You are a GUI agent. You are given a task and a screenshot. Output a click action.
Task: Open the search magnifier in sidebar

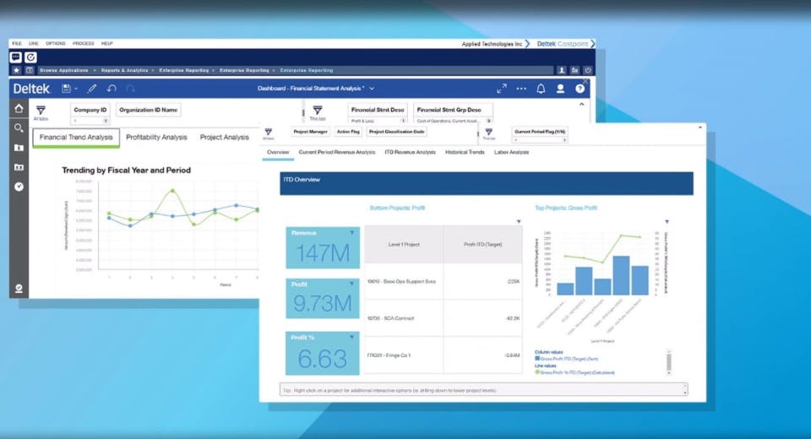click(x=19, y=128)
